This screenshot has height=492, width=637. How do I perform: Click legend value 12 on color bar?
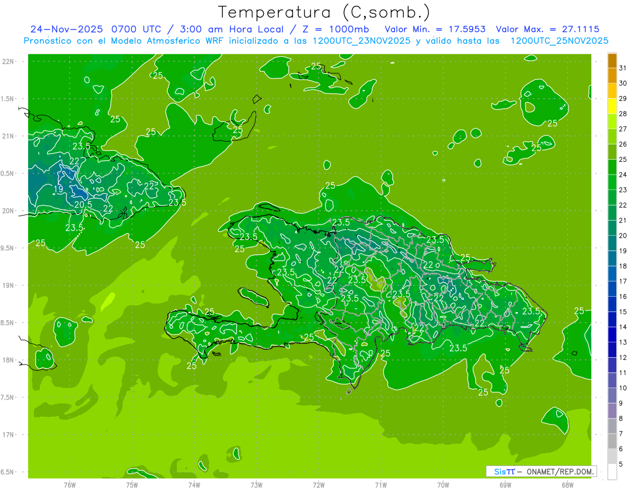[x=623, y=358]
